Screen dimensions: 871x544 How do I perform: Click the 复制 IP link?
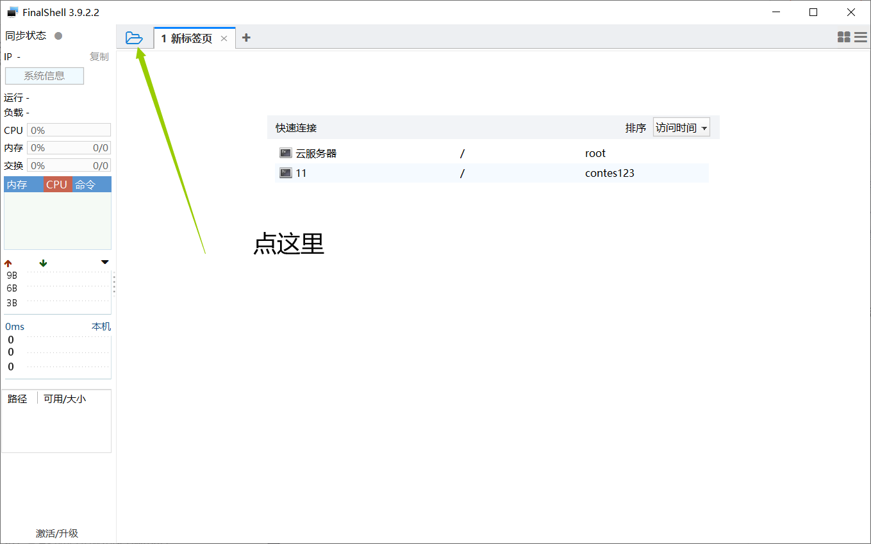tap(99, 56)
